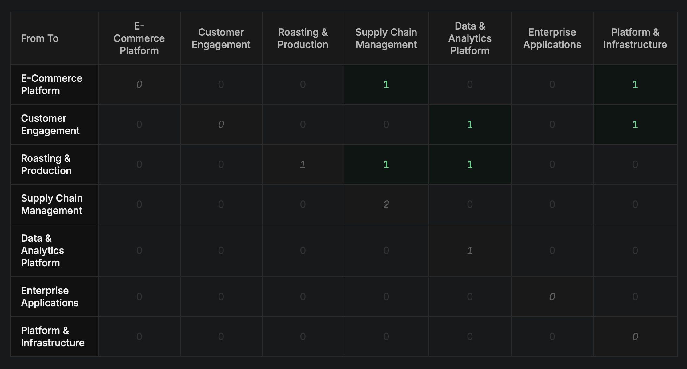Click green 1 from E-Commerce to Supply Chain
Image resolution: width=687 pixels, height=369 pixels.
point(386,84)
